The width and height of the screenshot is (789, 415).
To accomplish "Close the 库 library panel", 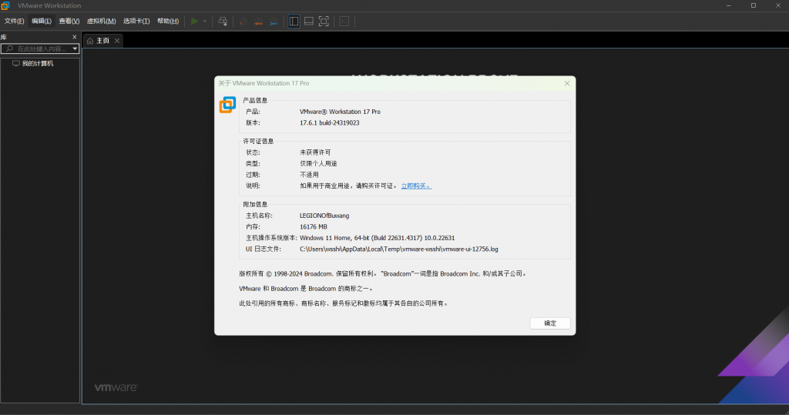I will [75, 37].
